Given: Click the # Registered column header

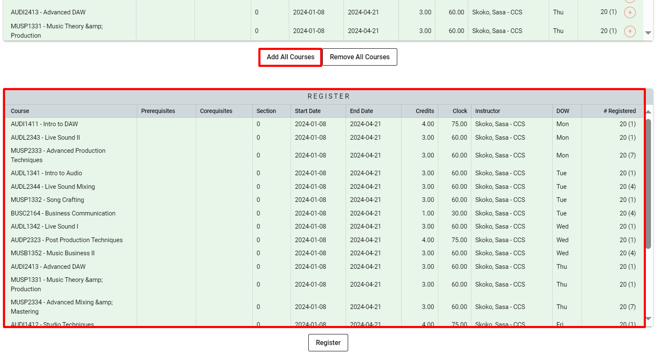Looking at the screenshot, I should pyautogui.click(x=619, y=111).
